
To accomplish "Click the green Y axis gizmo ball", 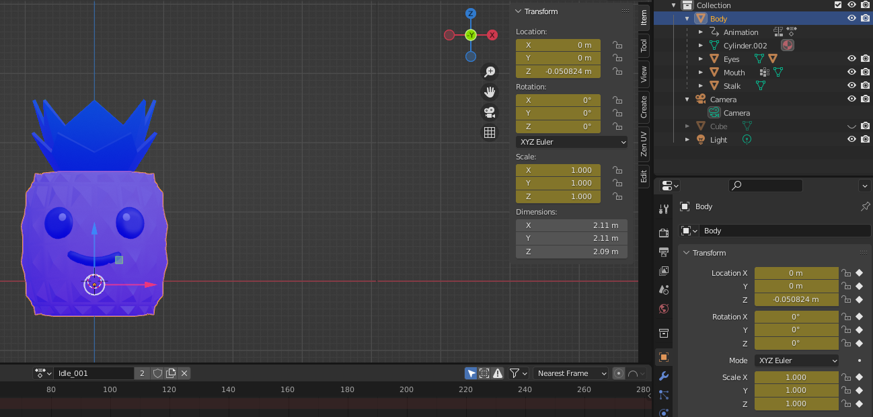I will tap(471, 34).
